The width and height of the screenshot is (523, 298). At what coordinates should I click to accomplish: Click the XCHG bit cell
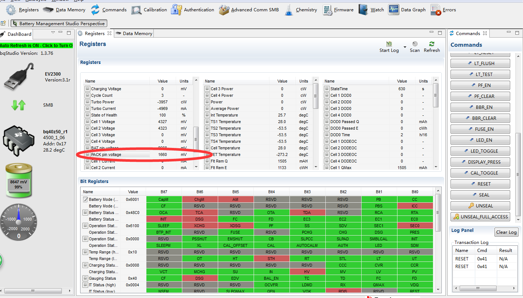[x=199, y=226]
